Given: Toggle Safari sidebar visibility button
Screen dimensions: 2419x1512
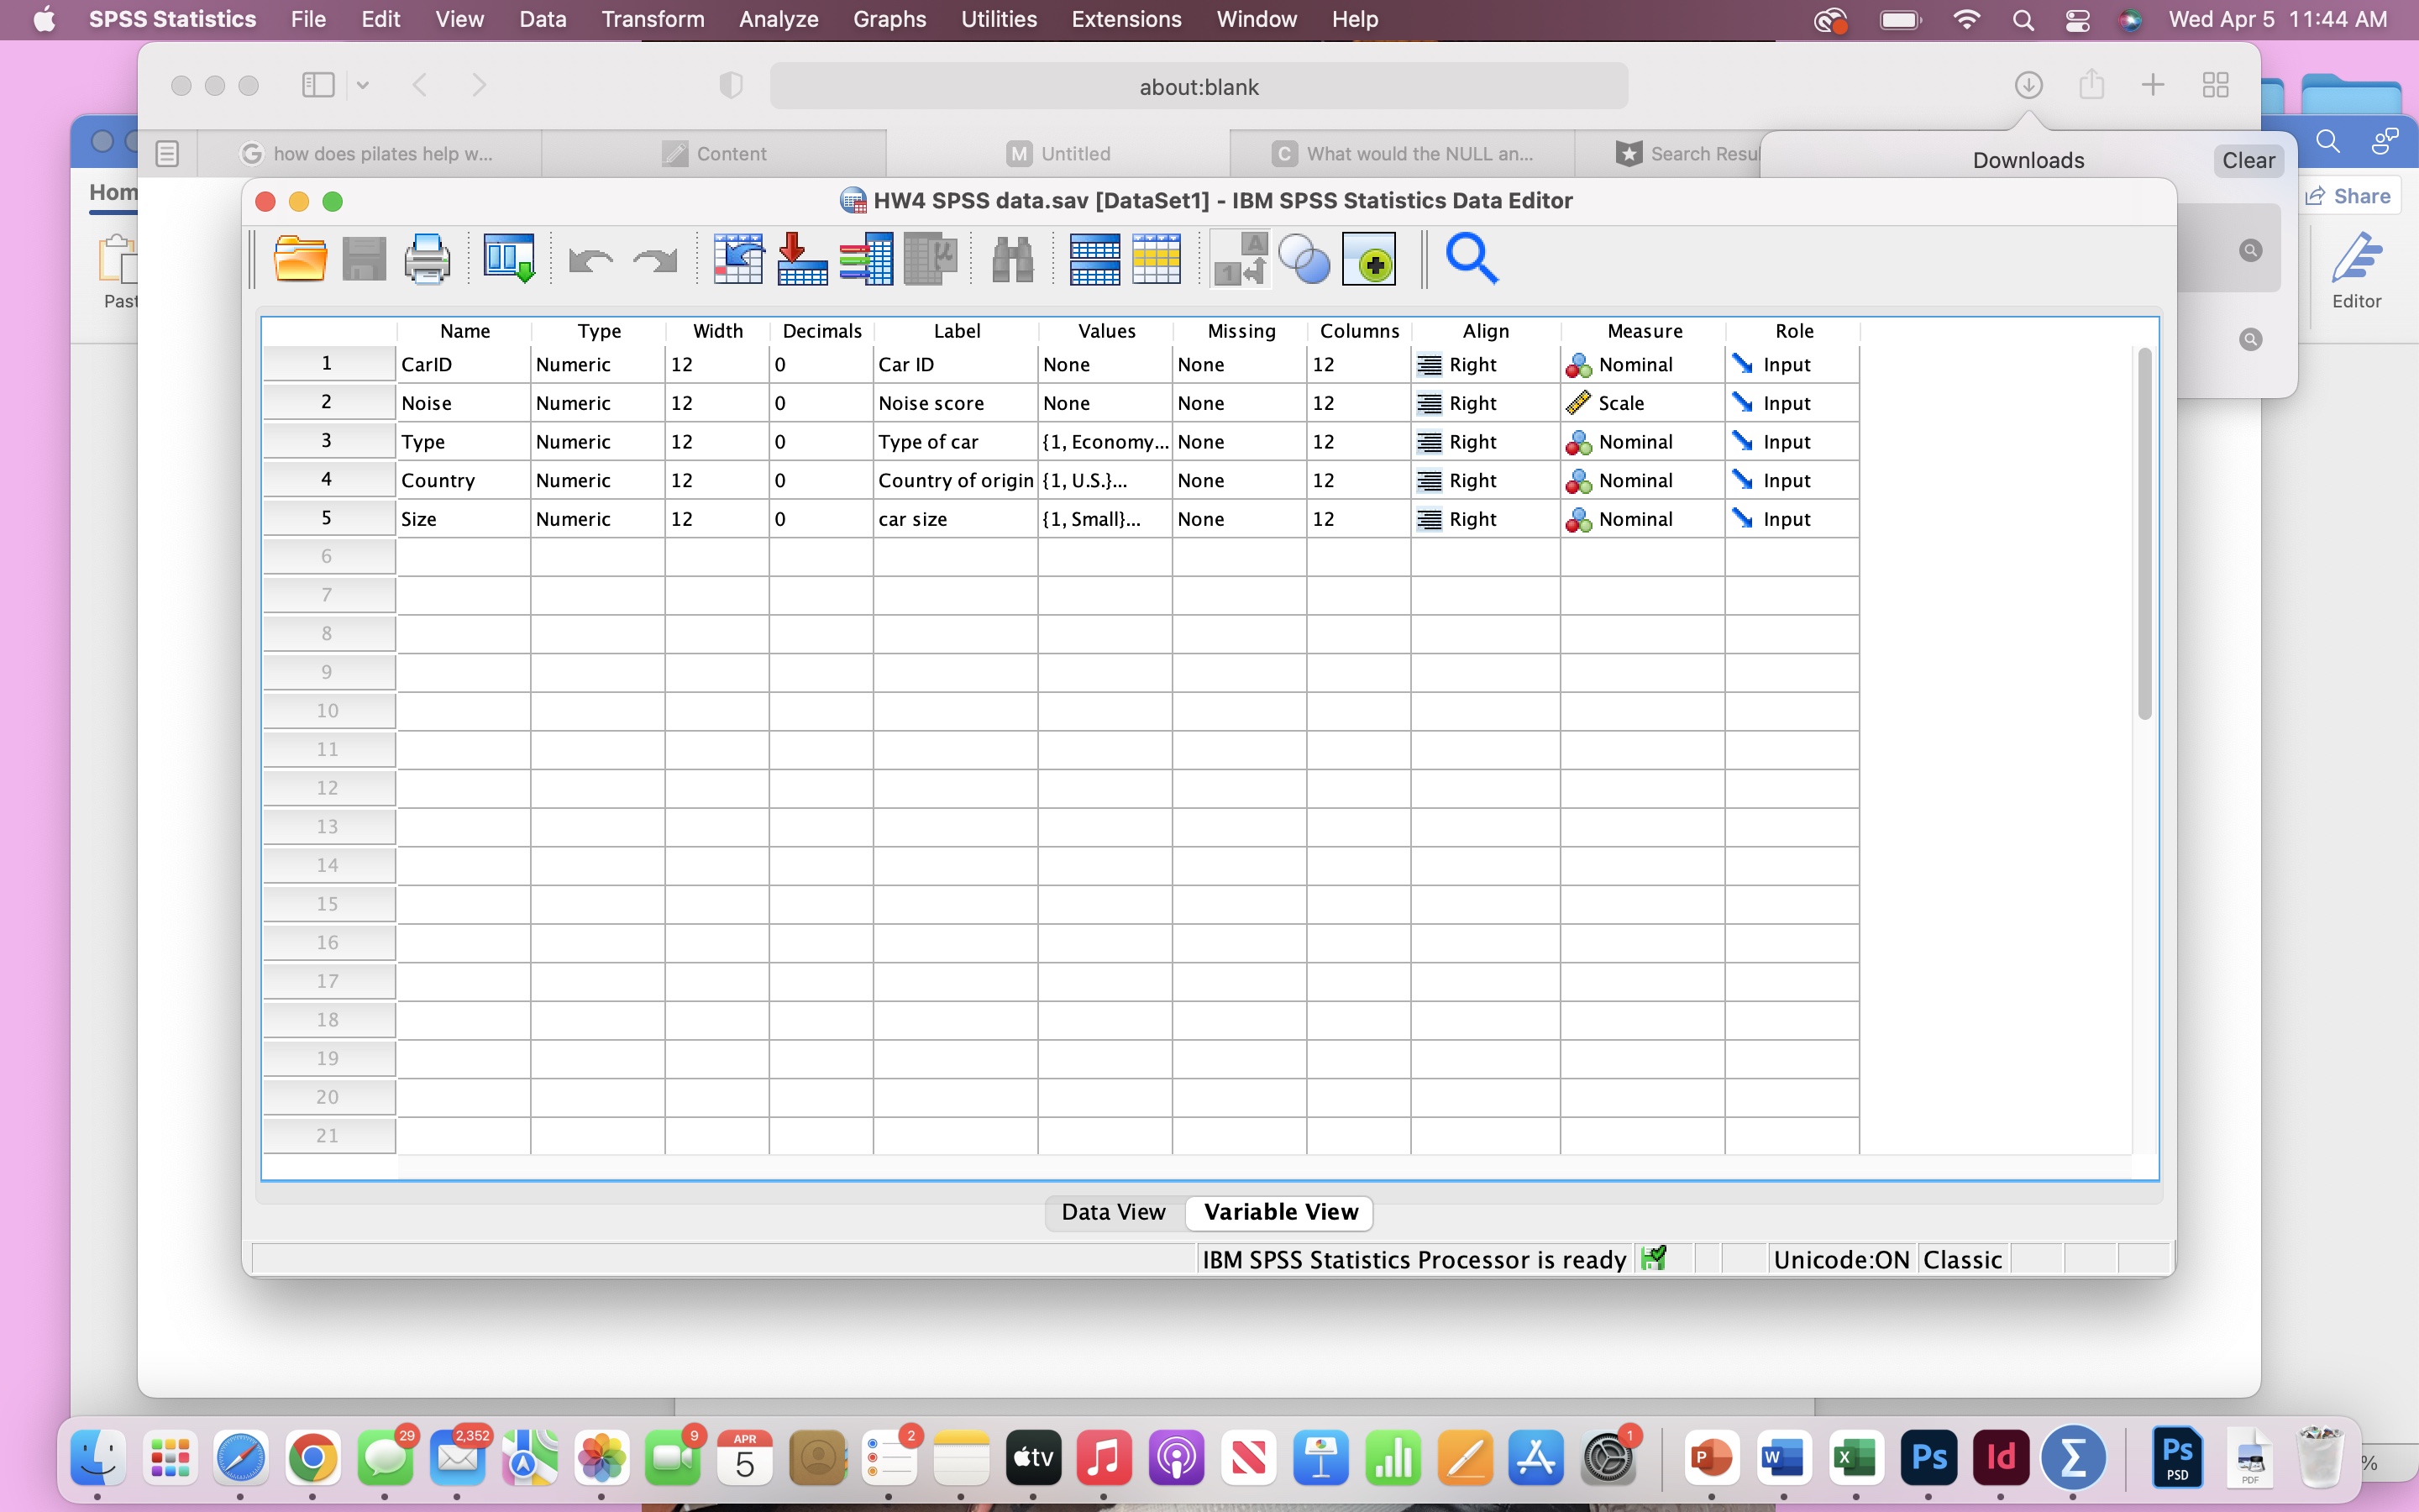Looking at the screenshot, I should pos(317,85).
